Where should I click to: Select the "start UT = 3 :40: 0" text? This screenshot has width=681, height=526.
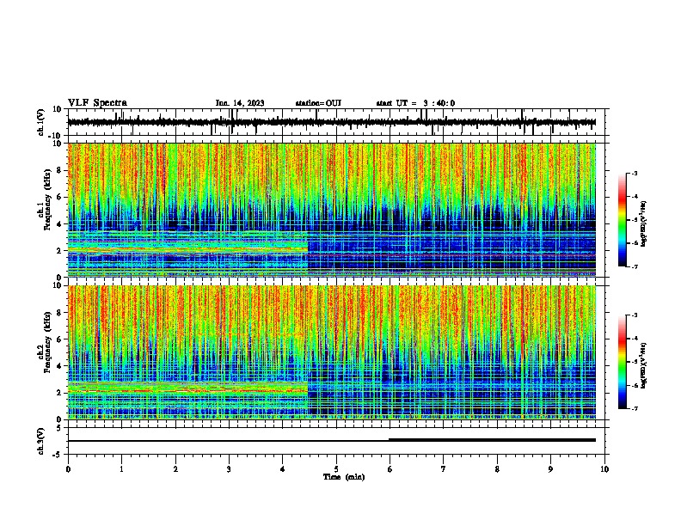pyautogui.click(x=415, y=103)
